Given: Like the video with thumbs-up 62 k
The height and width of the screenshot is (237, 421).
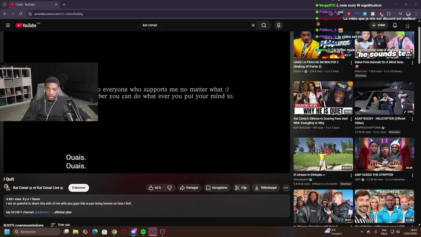Looking at the screenshot, I should click(x=155, y=188).
